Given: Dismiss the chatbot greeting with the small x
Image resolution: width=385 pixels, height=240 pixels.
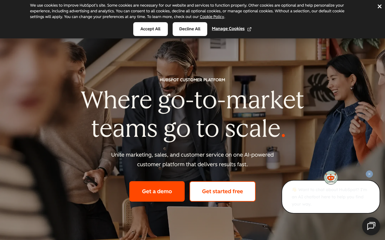Looking at the screenshot, I should pyautogui.click(x=369, y=174).
